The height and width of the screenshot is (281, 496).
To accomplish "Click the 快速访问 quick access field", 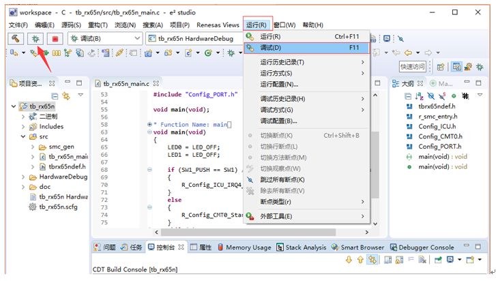I will pyautogui.click(x=413, y=67).
